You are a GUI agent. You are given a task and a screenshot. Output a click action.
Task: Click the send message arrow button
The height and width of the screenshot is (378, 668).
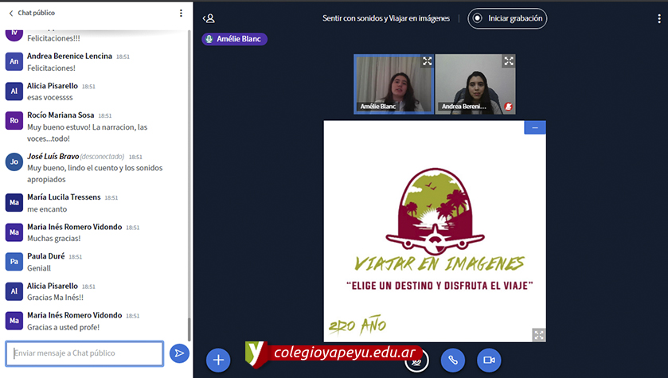pyautogui.click(x=179, y=353)
